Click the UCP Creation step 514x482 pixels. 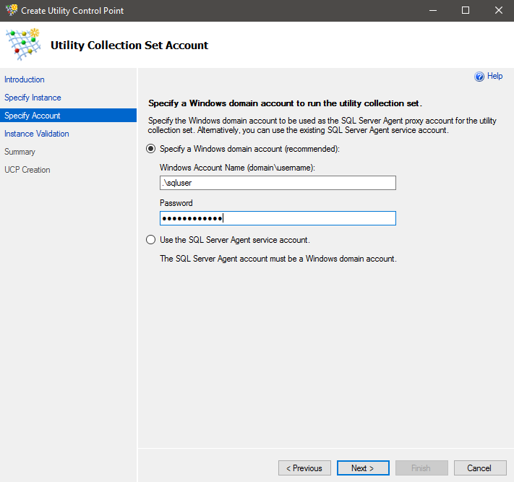click(x=27, y=170)
